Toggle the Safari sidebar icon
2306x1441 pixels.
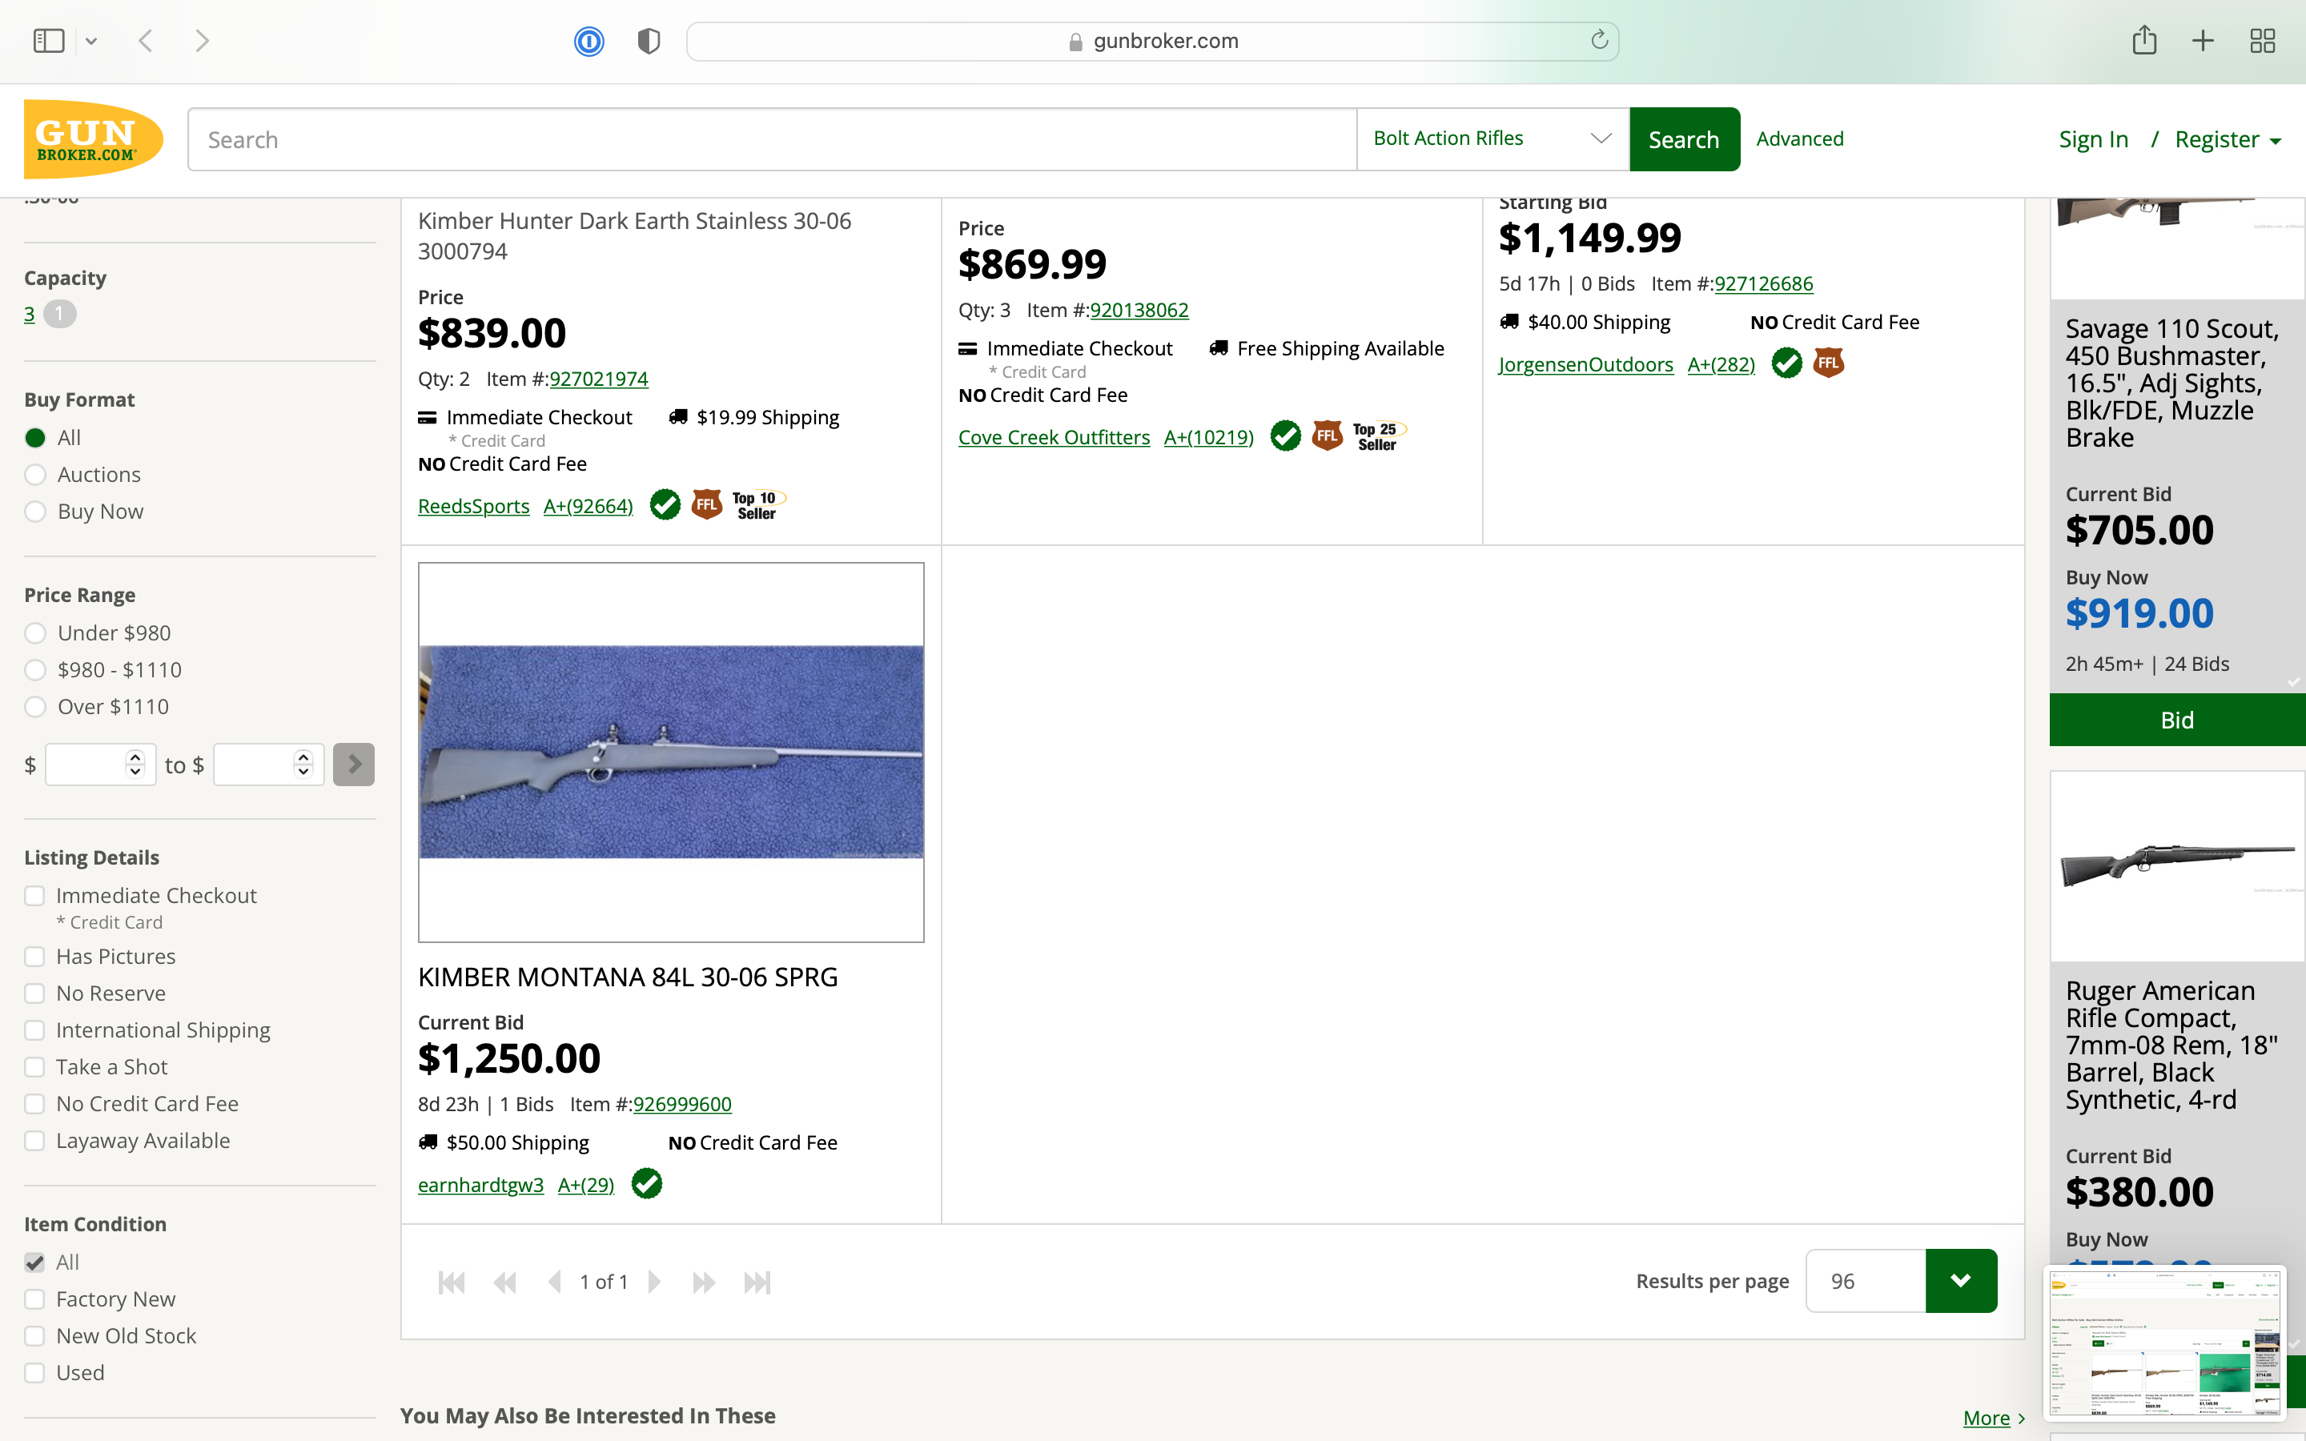tap(49, 41)
